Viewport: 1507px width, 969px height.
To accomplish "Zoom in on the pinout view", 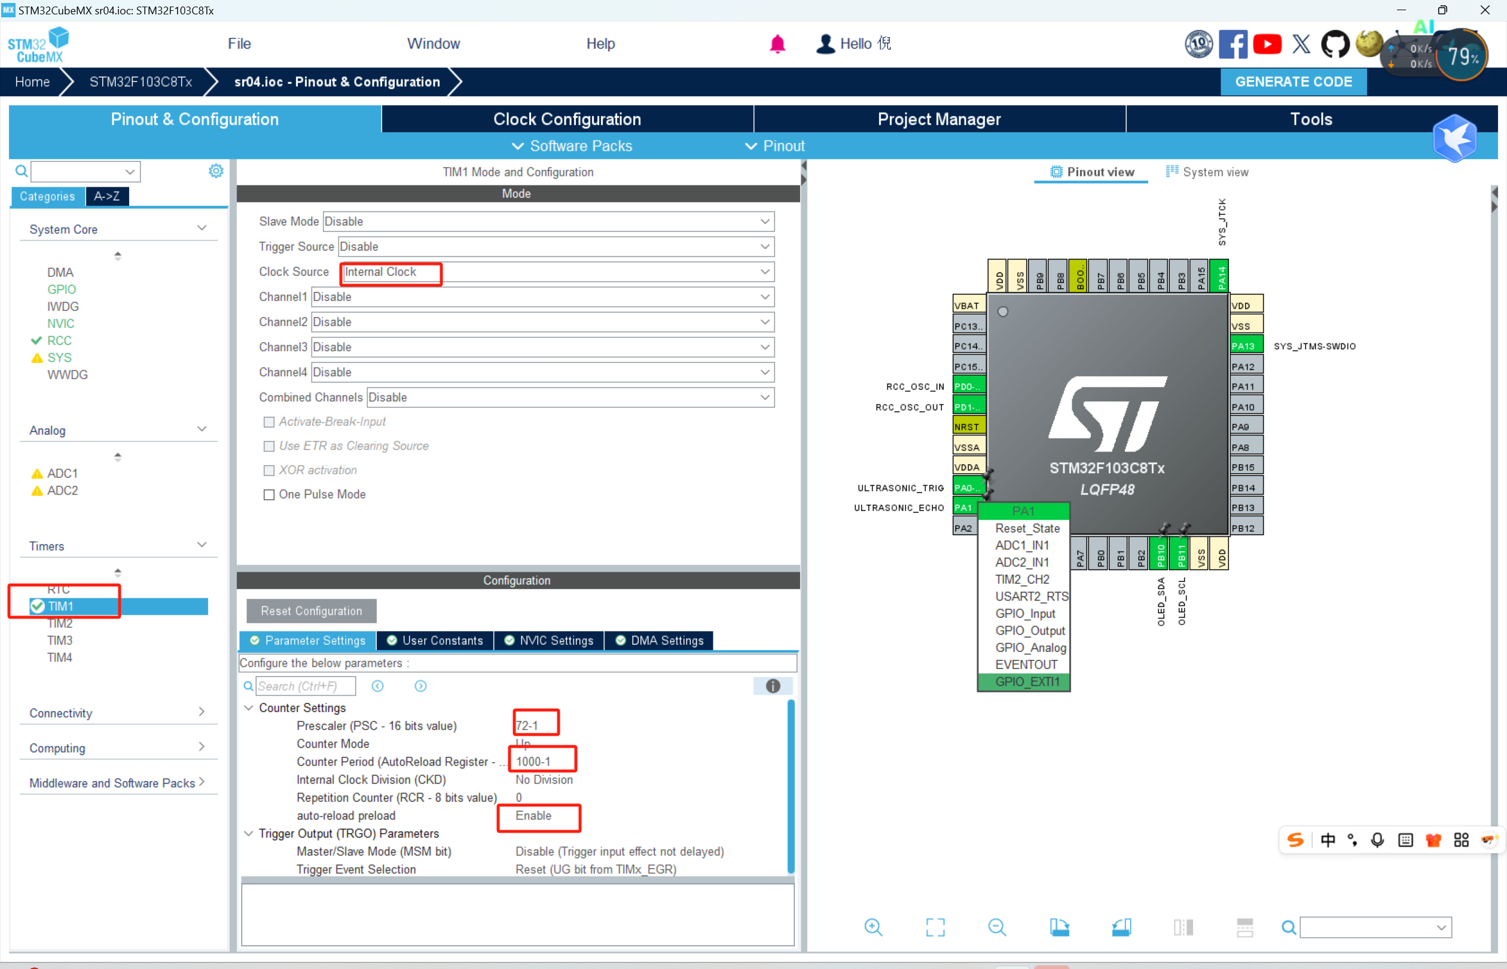I will coord(873,927).
